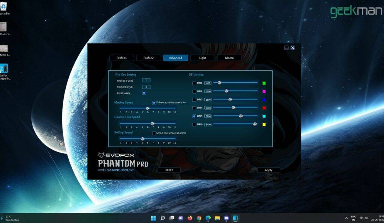This screenshot has height=223, width=384.
Task: Click the DPI6 slider handle
Action: pos(255,124)
